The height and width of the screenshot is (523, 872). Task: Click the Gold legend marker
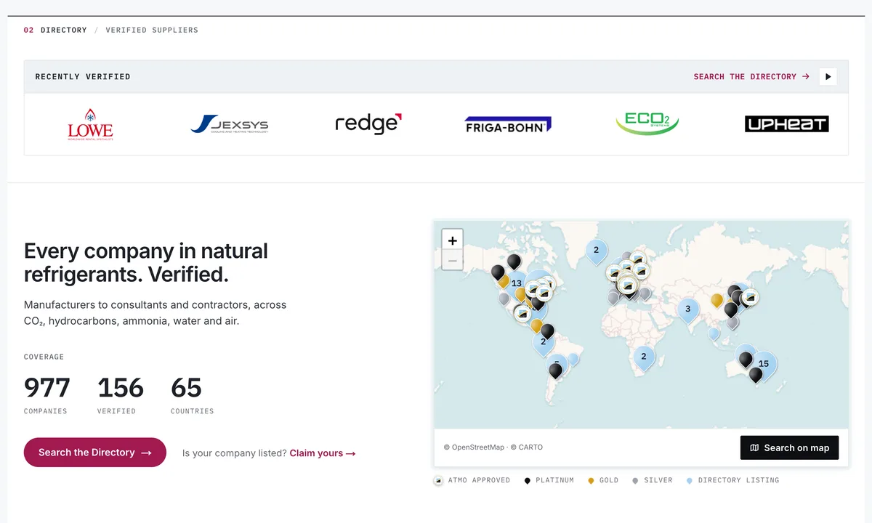tap(591, 481)
